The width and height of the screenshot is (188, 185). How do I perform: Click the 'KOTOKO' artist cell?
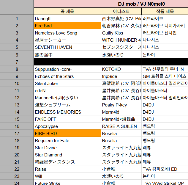click(121, 69)
